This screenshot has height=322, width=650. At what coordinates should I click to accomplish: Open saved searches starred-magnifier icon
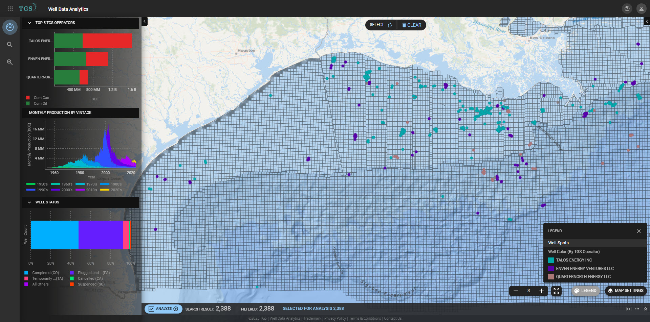point(10,62)
